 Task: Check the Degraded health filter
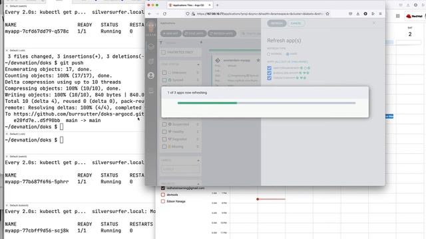click(164, 139)
